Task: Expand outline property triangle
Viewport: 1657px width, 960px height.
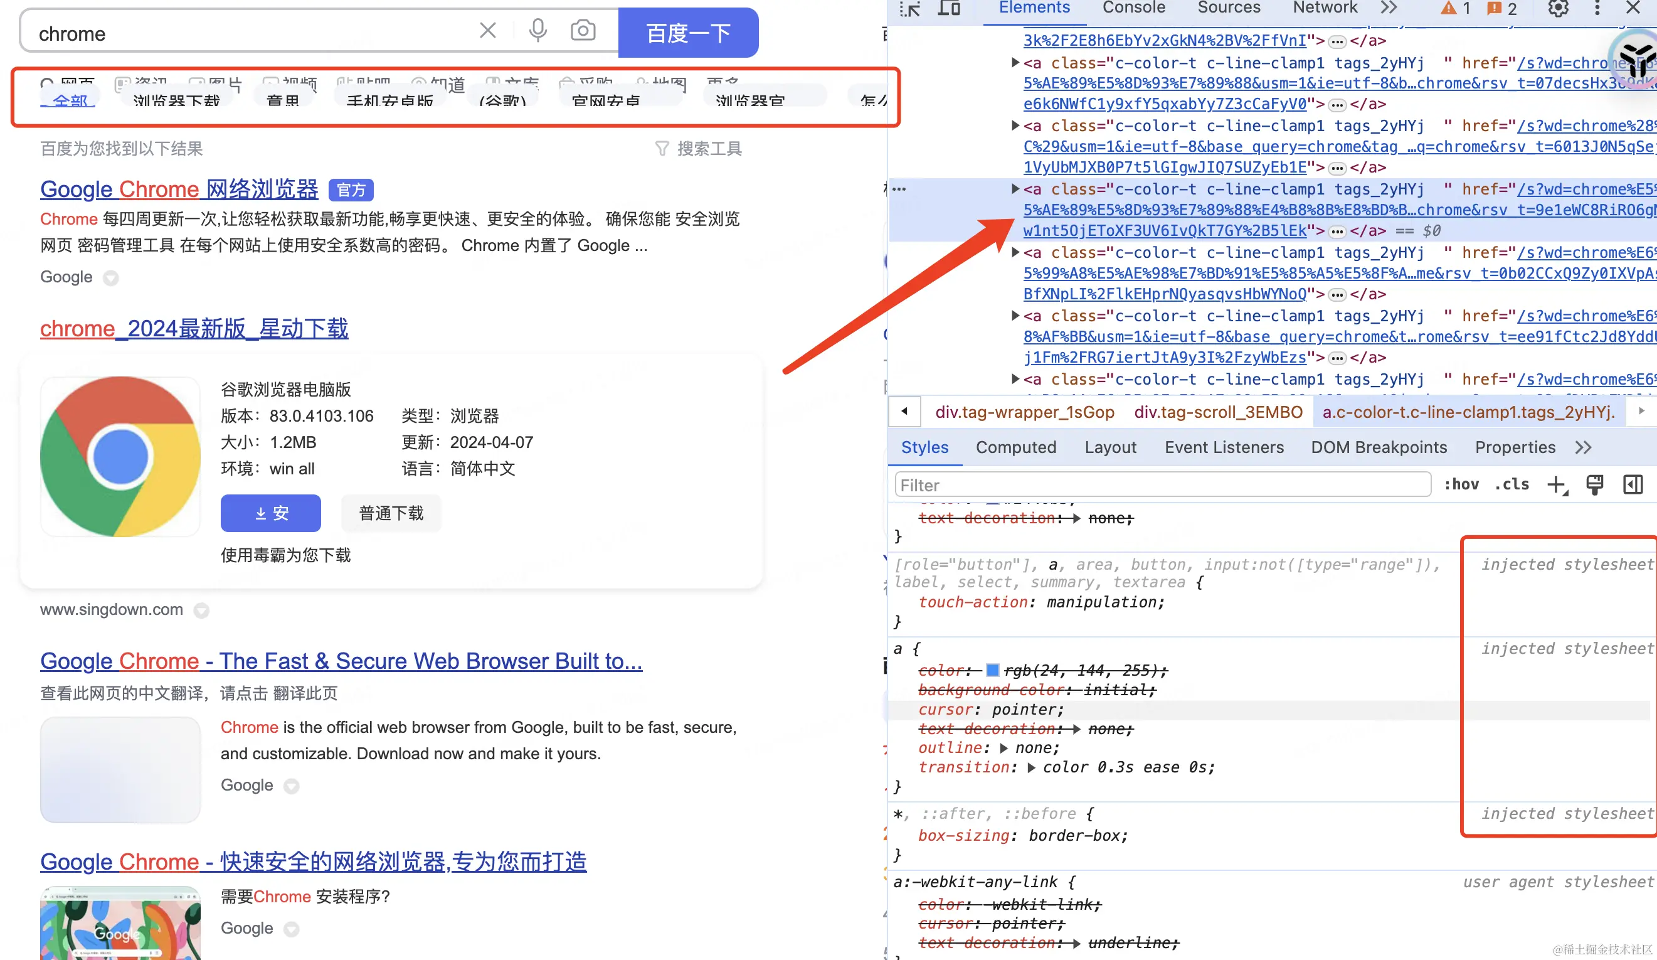Action: point(1004,748)
